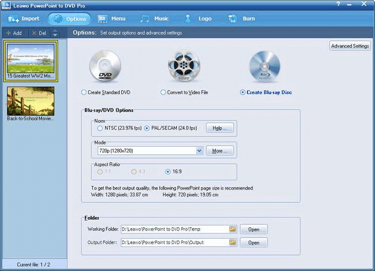375x271 pixels.
Task: Expand the Mode dropdown showing 720p
Action: [199, 151]
